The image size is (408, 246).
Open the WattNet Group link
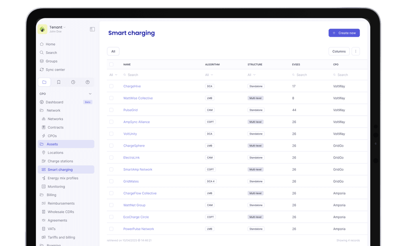(134, 205)
